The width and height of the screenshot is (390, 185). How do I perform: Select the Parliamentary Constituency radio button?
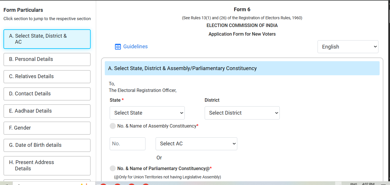pyautogui.click(x=113, y=168)
